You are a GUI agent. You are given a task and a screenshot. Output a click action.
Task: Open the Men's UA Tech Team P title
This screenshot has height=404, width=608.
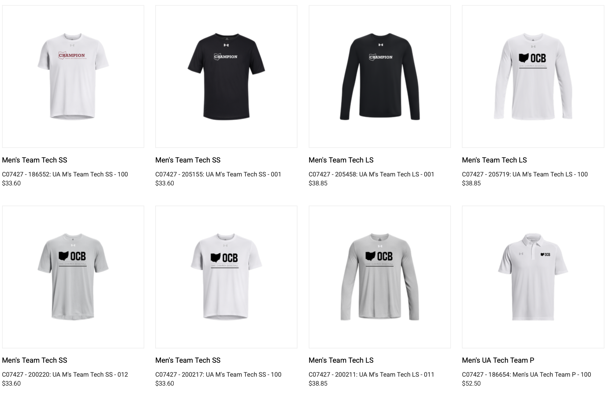click(498, 360)
